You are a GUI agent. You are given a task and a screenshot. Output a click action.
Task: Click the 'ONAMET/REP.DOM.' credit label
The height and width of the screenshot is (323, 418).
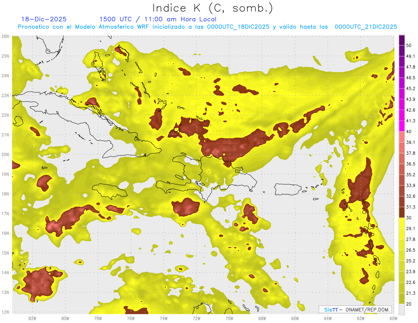(368, 309)
